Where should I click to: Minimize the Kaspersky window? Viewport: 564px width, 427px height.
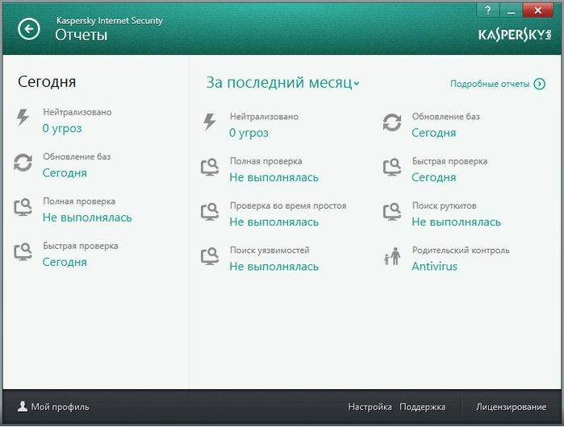pos(511,10)
